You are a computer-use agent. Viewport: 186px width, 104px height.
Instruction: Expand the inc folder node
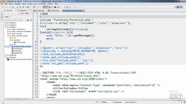click(x=10, y=44)
